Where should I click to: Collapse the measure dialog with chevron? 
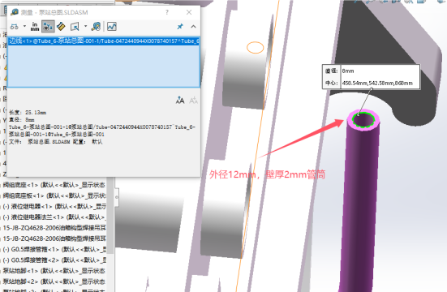193,27
